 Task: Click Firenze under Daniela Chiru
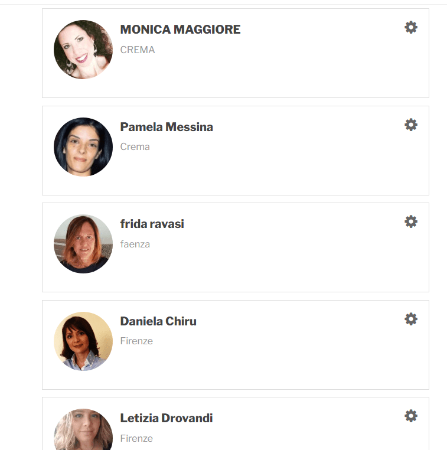pyautogui.click(x=136, y=341)
